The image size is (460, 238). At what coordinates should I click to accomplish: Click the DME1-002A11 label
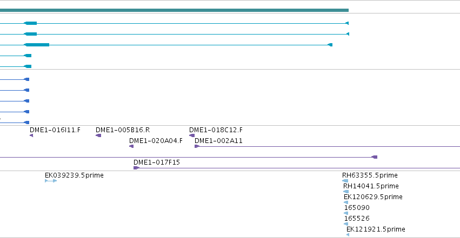tap(218, 141)
